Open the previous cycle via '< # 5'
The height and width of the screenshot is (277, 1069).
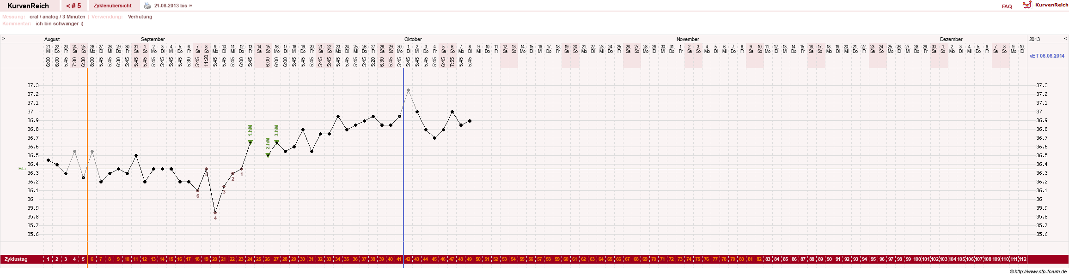click(73, 6)
